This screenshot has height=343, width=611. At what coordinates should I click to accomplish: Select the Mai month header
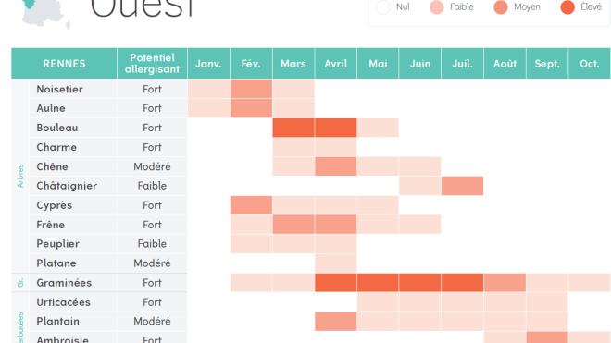pyautogui.click(x=378, y=64)
